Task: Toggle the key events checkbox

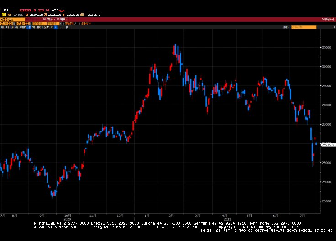Action: pos(79,24)
